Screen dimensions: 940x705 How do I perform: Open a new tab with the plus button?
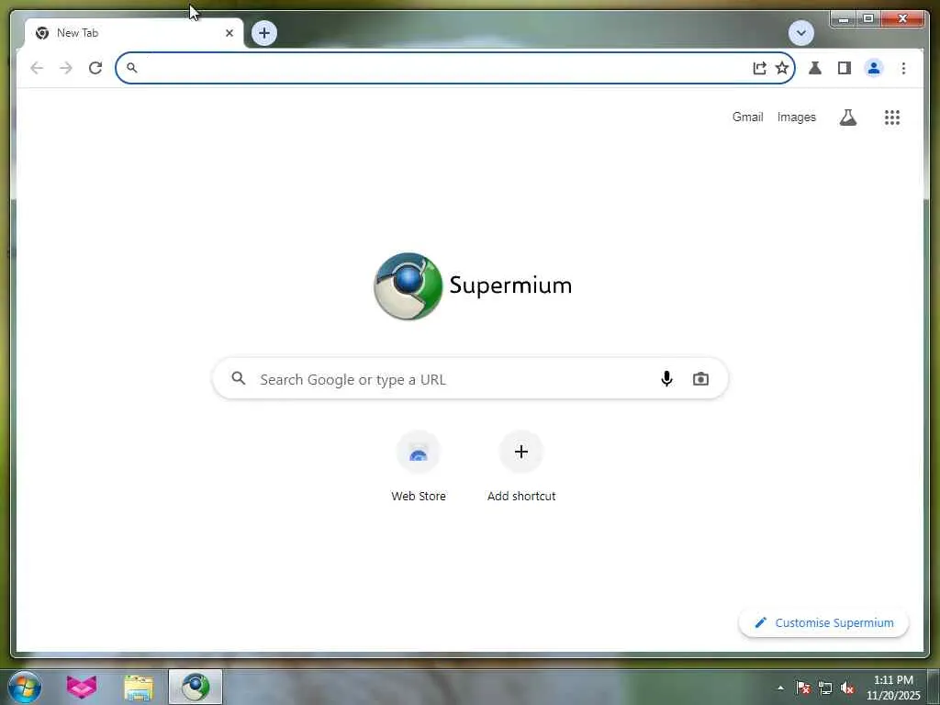pyautogui.click(x=264, y=33)
